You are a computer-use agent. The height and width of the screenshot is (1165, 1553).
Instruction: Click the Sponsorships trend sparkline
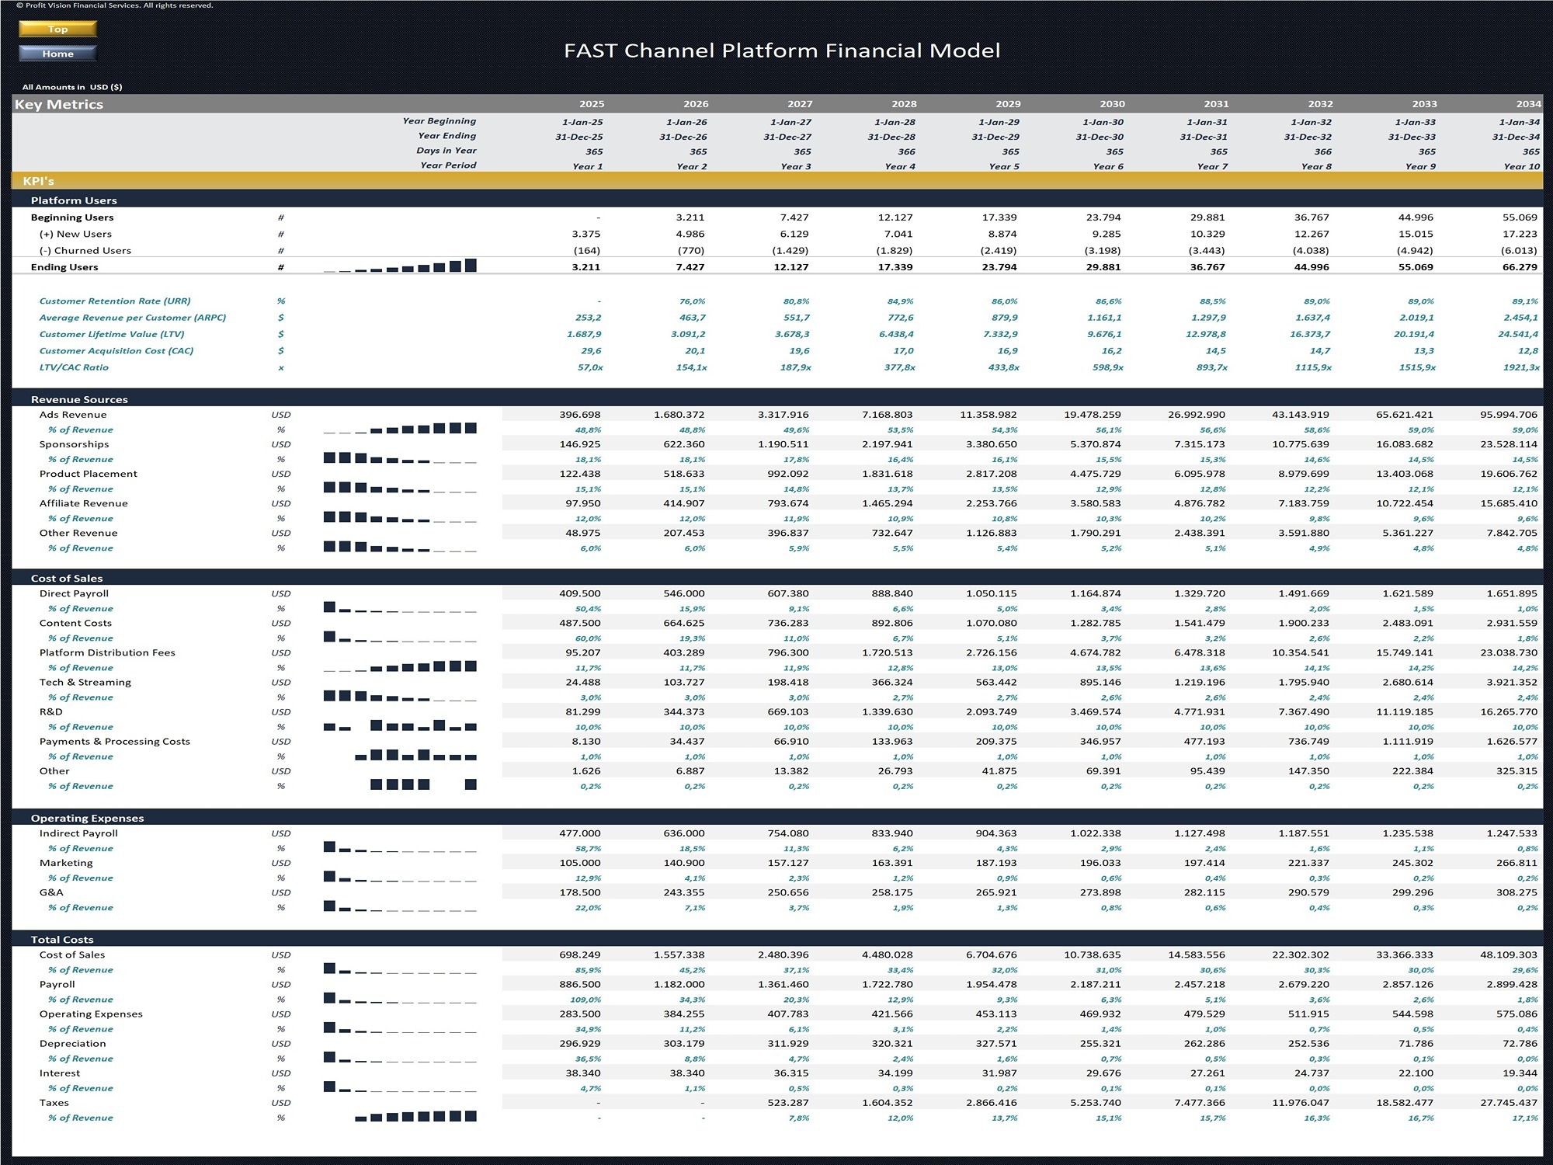point(400,459)
